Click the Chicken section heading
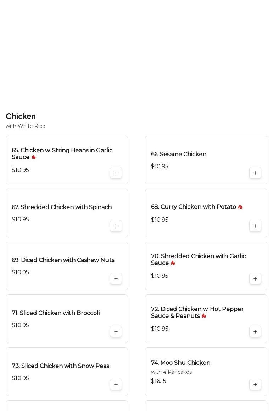 pos(21,117)
